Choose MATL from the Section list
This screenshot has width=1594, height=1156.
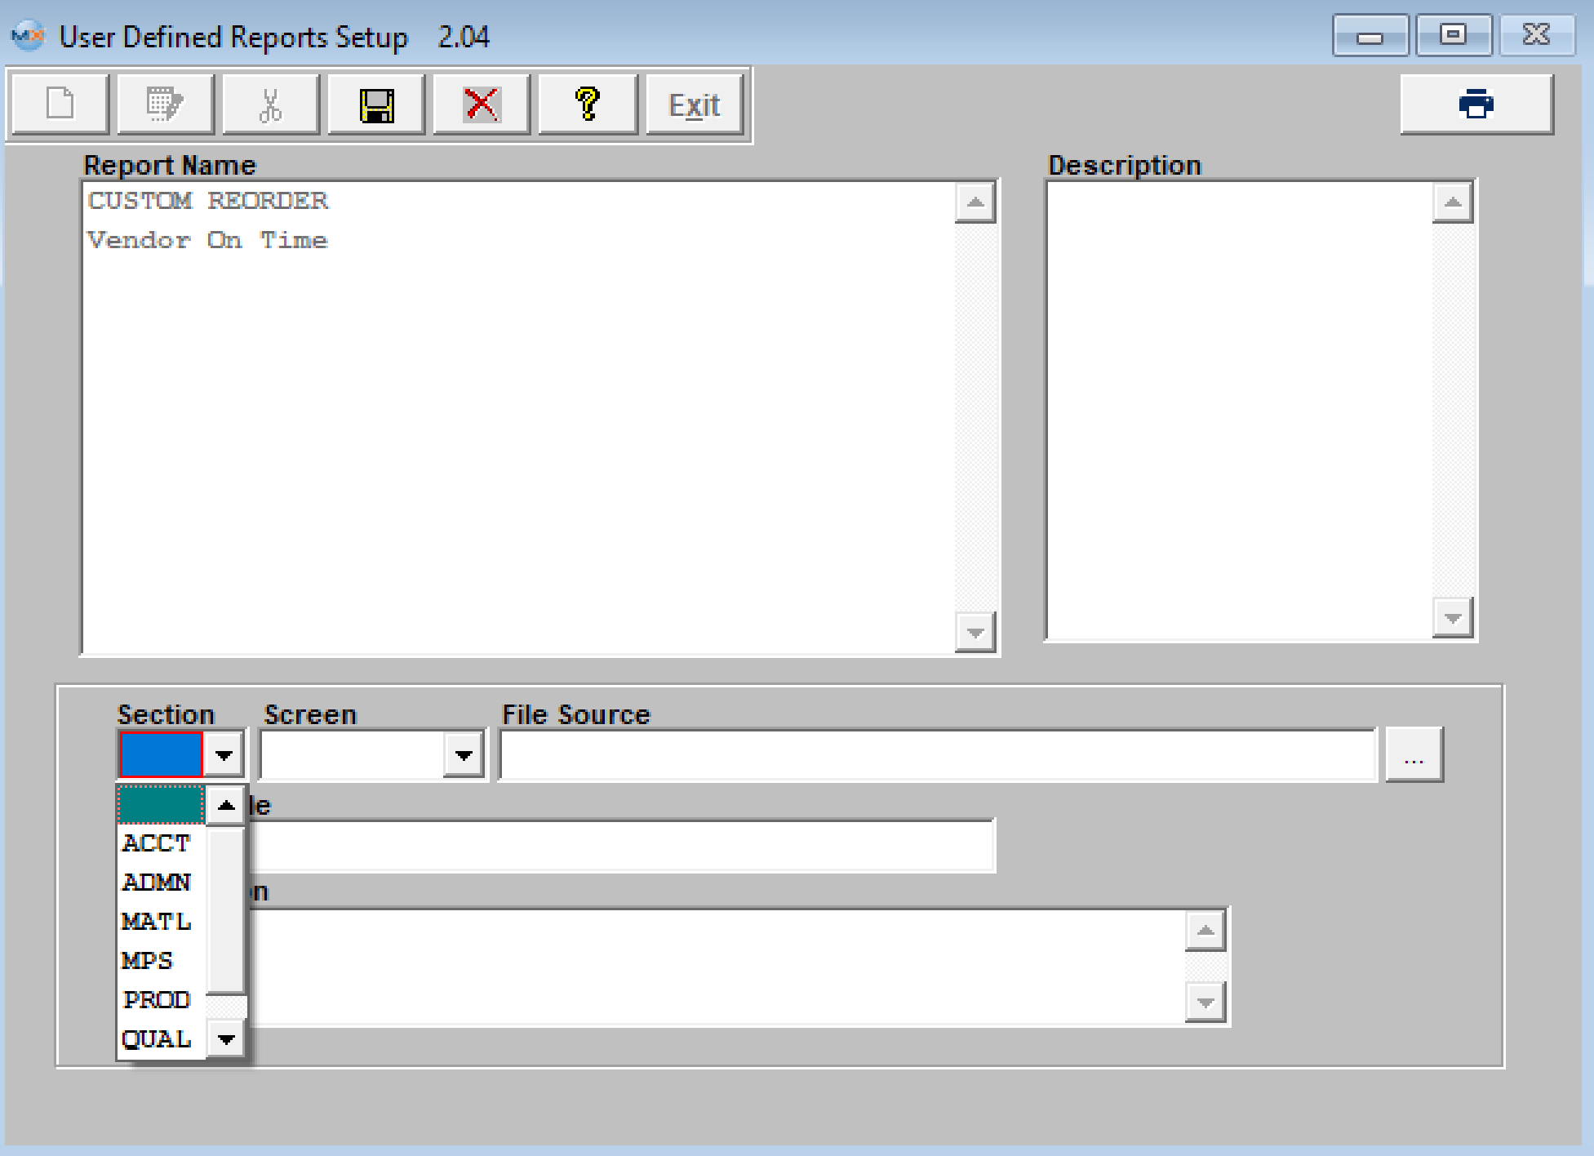click(156, 922)
